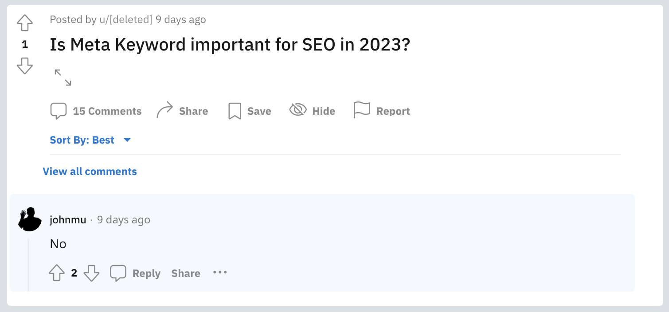Expand the post using diagonal arrows icon
Image resolution: width=669 pixels, height=312 pixels.
coord(63,78)
